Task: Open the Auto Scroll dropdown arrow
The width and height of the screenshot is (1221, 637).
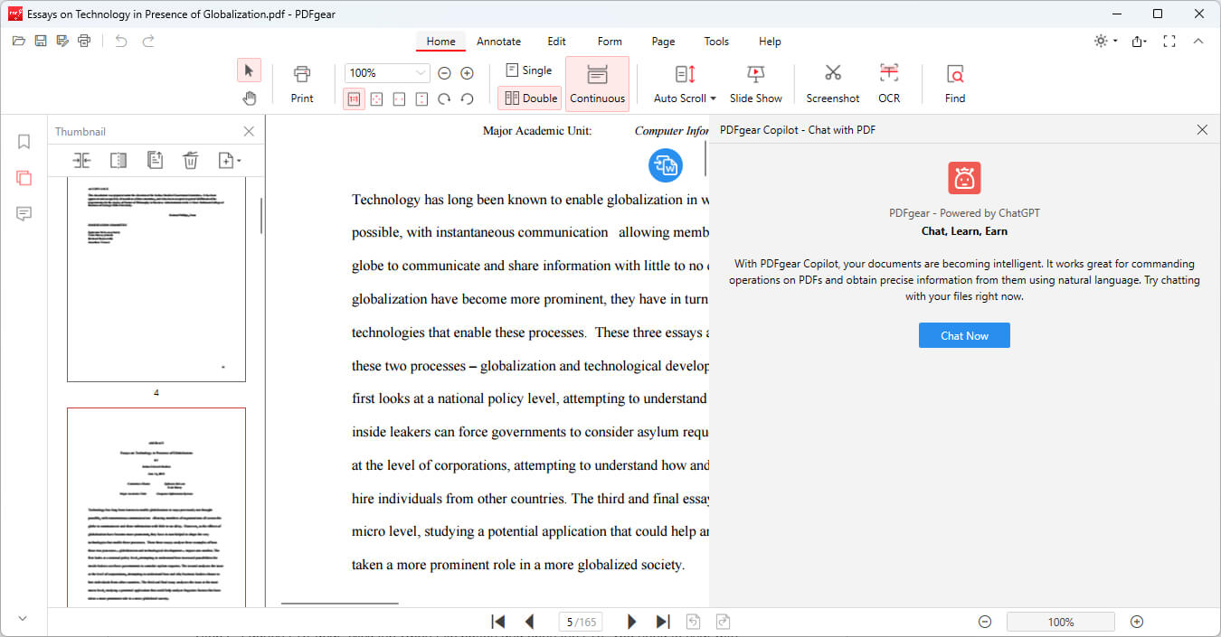Action: [x=713, y=98]
